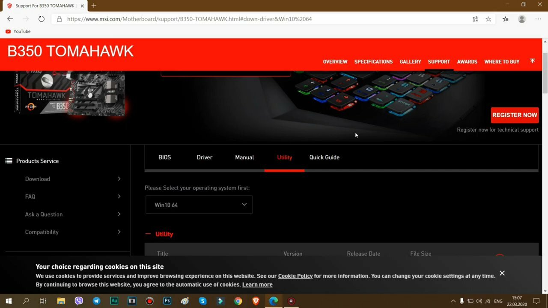Open Viber from the taskbar
Viewport: 548px width, 308px height.
[79, 301]
